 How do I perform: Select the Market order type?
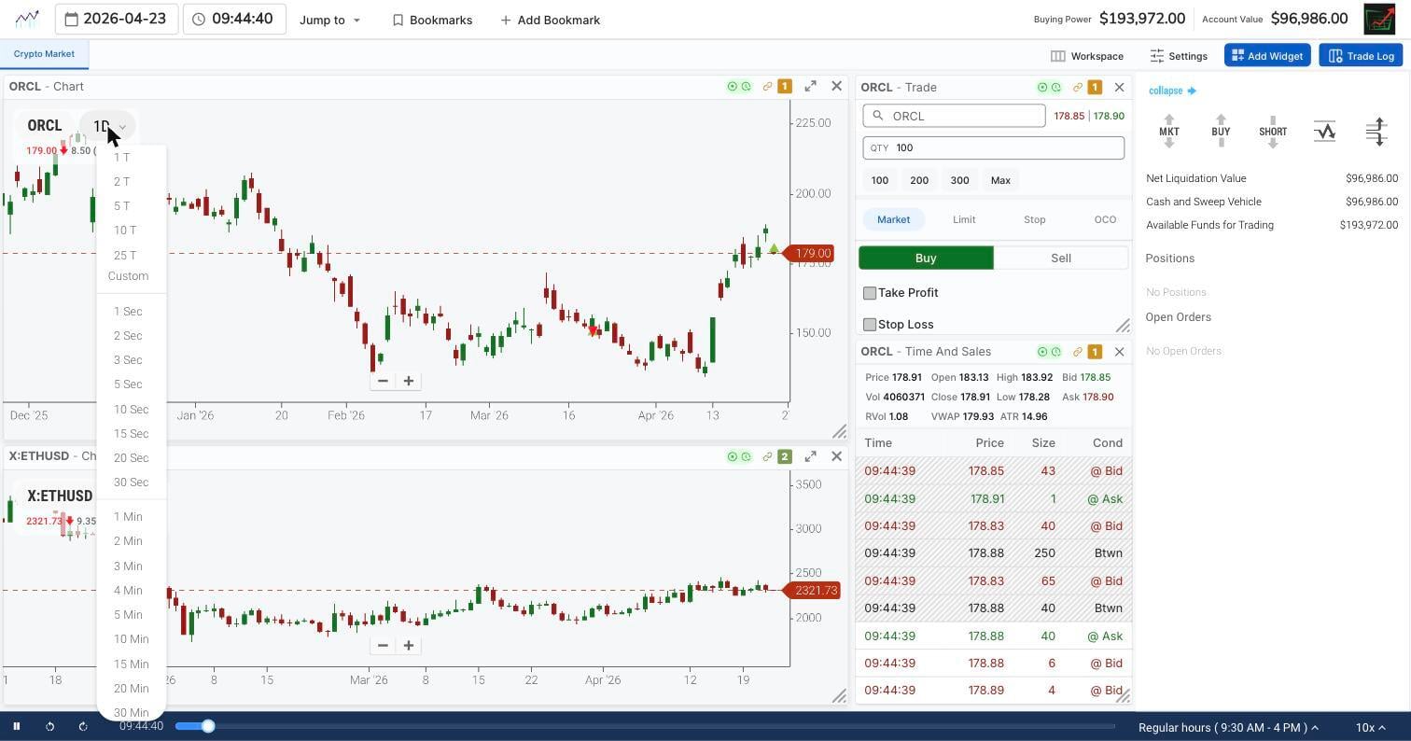pyautogui.click(x=893, y=219)
